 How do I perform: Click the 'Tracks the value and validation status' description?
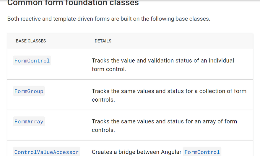tap(163, 61)
